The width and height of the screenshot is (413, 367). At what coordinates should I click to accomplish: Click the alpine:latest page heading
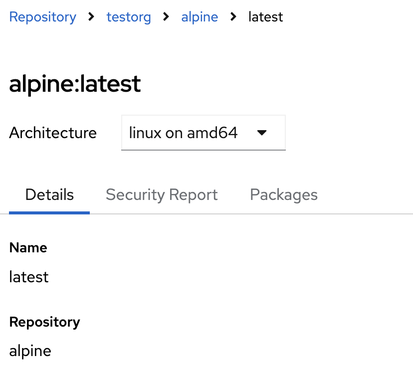[75, 84]
